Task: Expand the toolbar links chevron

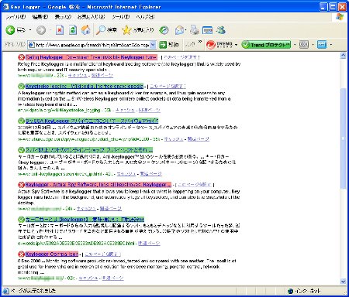Action: (x=200, y=42)
